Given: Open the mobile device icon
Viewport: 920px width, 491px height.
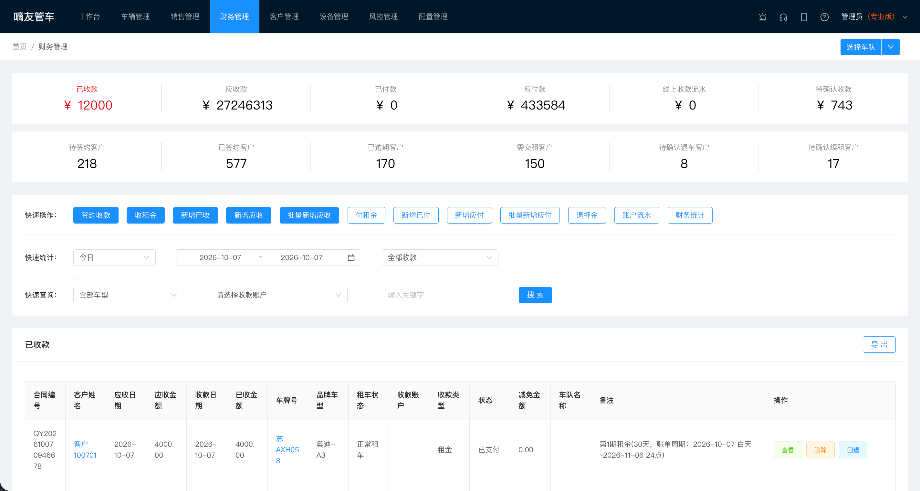Looking at the screenshot, I should click(804, 17).
